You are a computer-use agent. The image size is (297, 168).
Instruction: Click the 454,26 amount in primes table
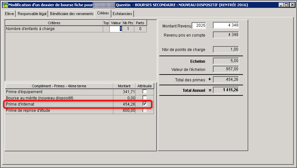point(124,104)
